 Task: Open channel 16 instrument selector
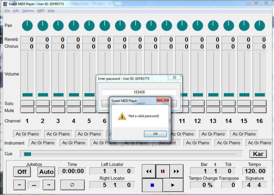click(259, 143)
